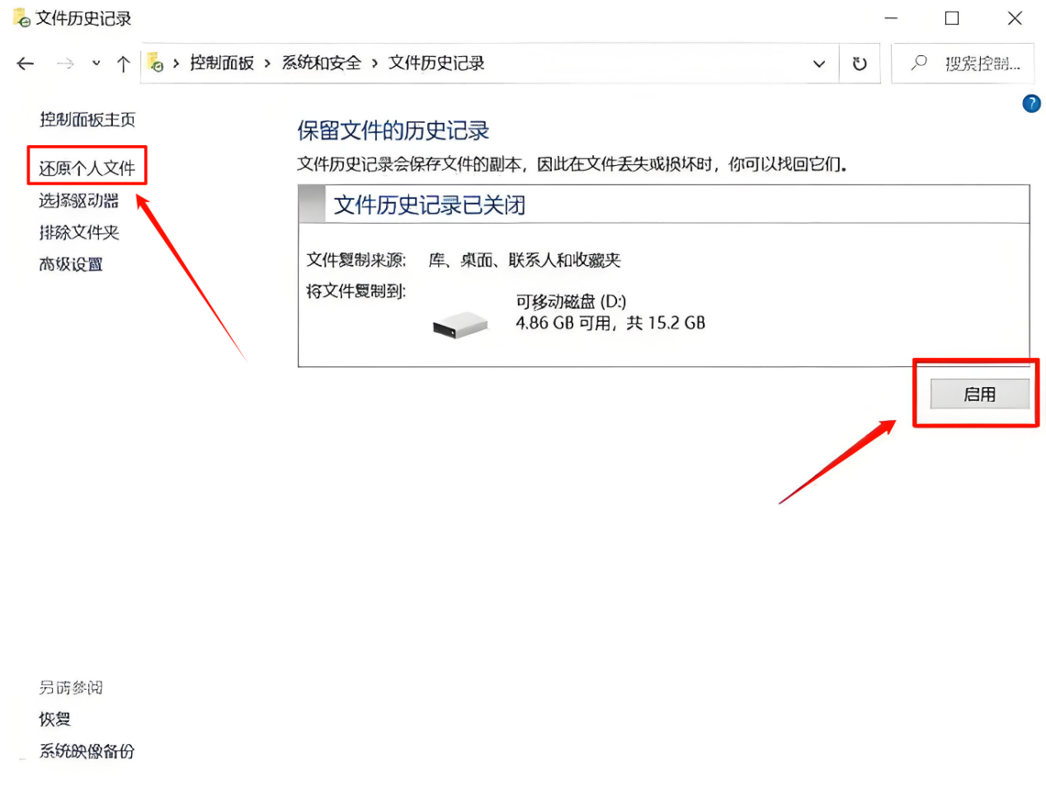
Task: Click the Forward navigation arrow
Action: click(65, 64)
